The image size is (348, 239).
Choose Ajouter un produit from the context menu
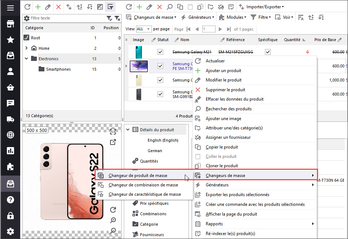click(x=255, y=71)
